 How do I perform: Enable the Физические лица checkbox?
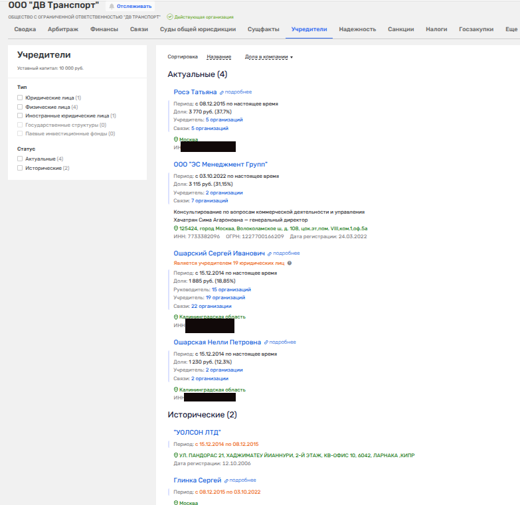coord(20,107)
